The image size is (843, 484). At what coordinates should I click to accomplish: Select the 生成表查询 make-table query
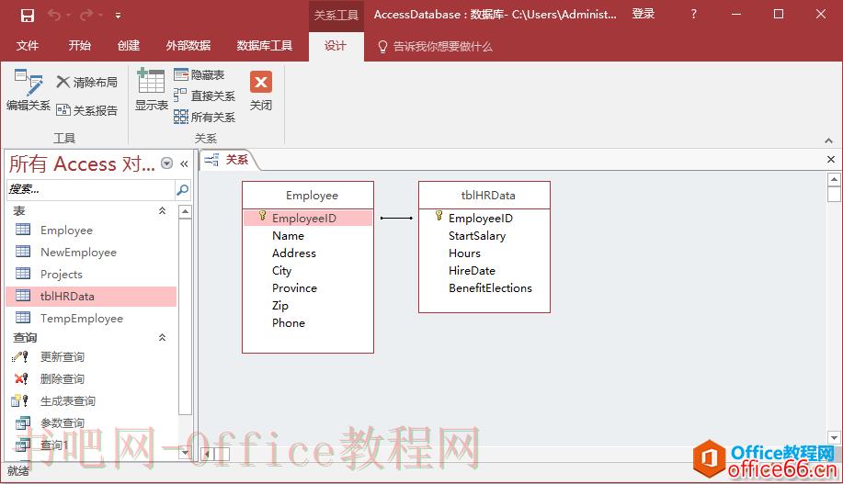tap(91, 400)
